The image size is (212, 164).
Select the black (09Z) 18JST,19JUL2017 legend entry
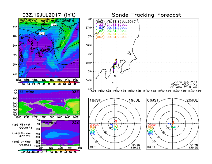click(x=116, y=22)
